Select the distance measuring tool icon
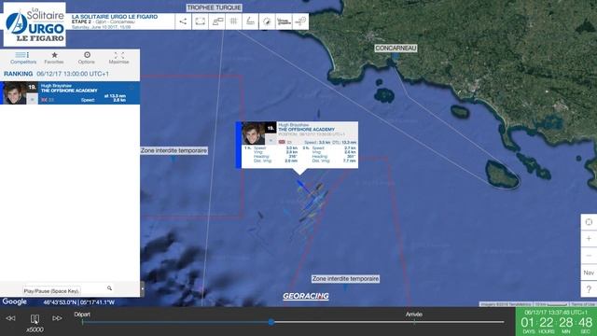Screen dimensions: 597x336 [250, 21]
